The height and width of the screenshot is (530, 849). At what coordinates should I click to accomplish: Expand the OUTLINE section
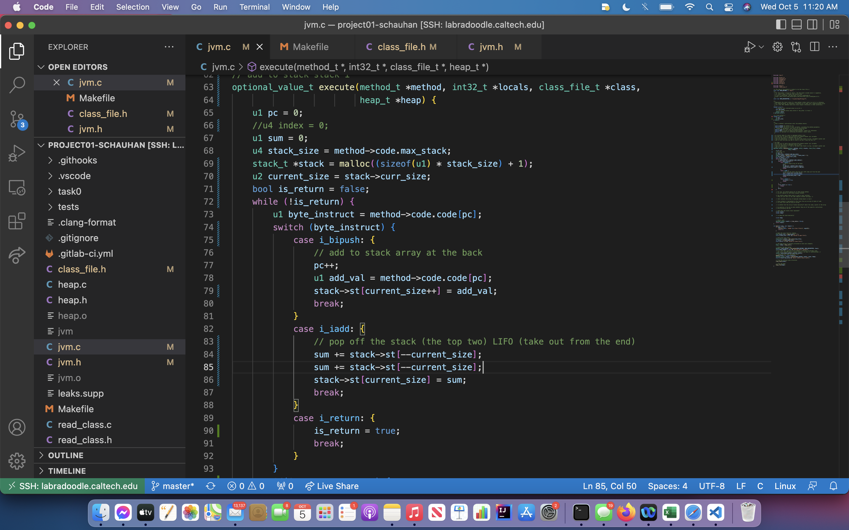tap(66, 455)
